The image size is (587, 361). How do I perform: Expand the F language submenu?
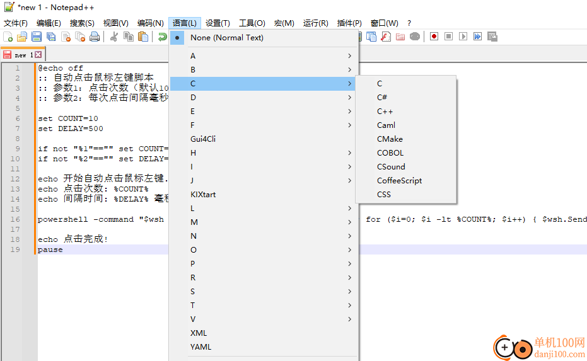click(264, 125)
